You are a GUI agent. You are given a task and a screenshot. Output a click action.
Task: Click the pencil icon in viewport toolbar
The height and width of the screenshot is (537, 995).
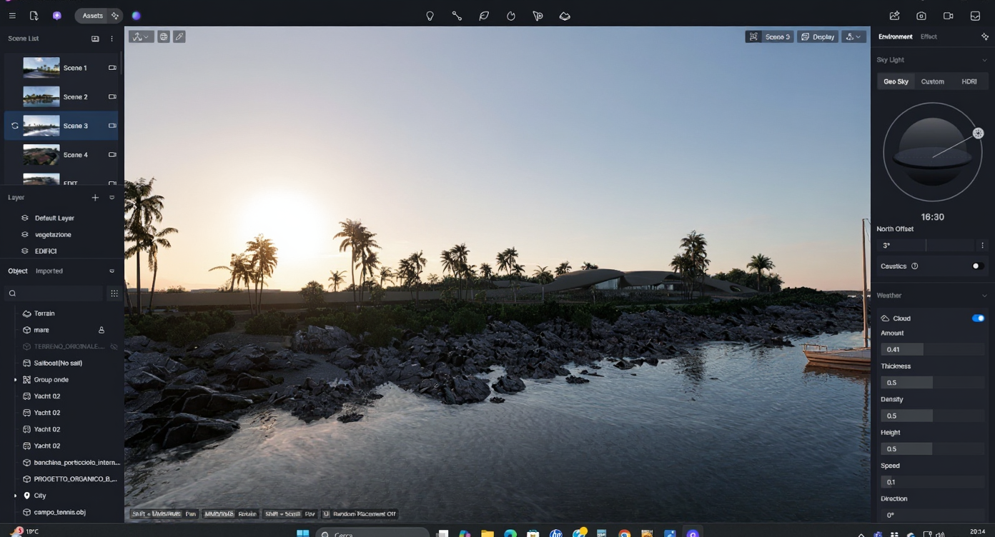coord(179,36)
